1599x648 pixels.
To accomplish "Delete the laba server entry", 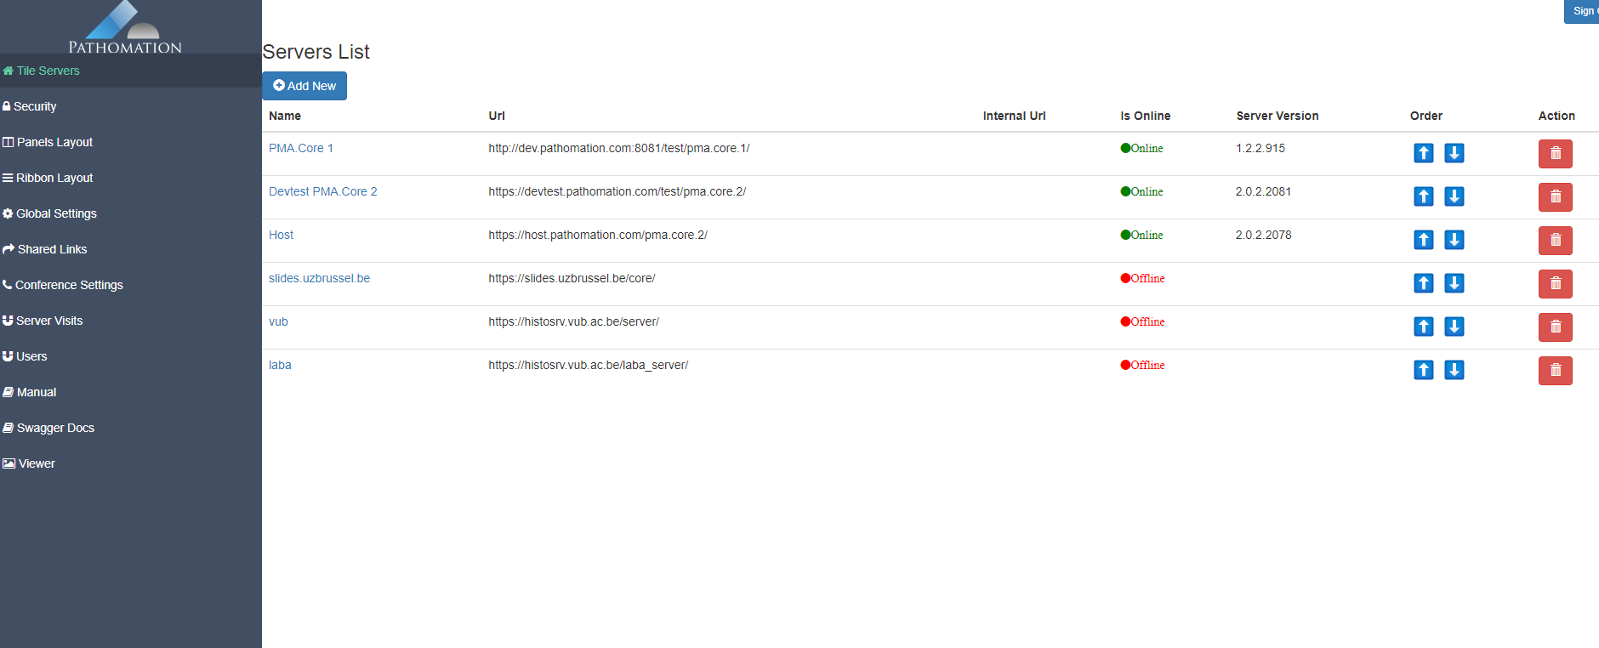I will pyautogui.click(x=1555, y=370).
